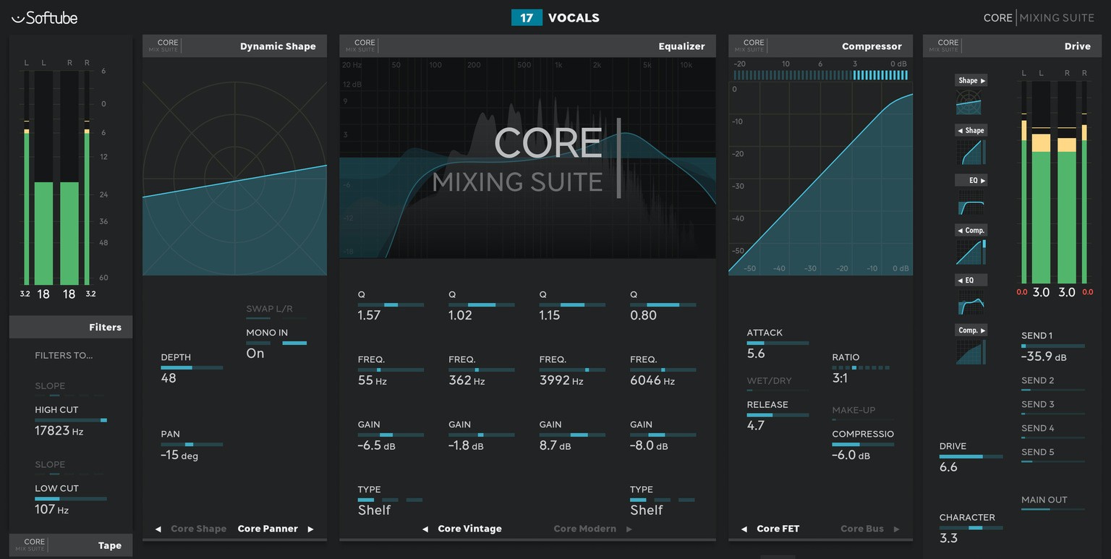Click the right arrow beside Core Modern
The width and height of the screenshot is (1111, 559).
pyautogui.click(x=629, y=529)
